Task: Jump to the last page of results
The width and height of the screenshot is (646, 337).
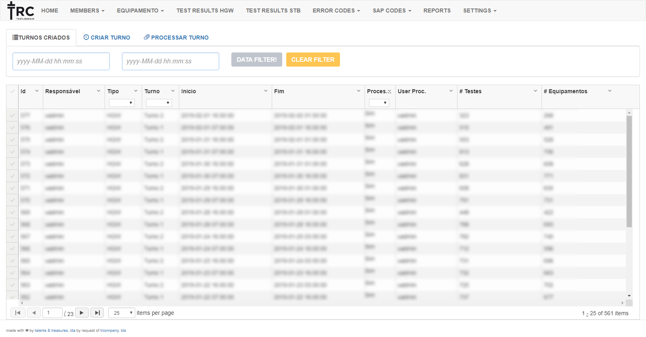Action: point(97,313)
